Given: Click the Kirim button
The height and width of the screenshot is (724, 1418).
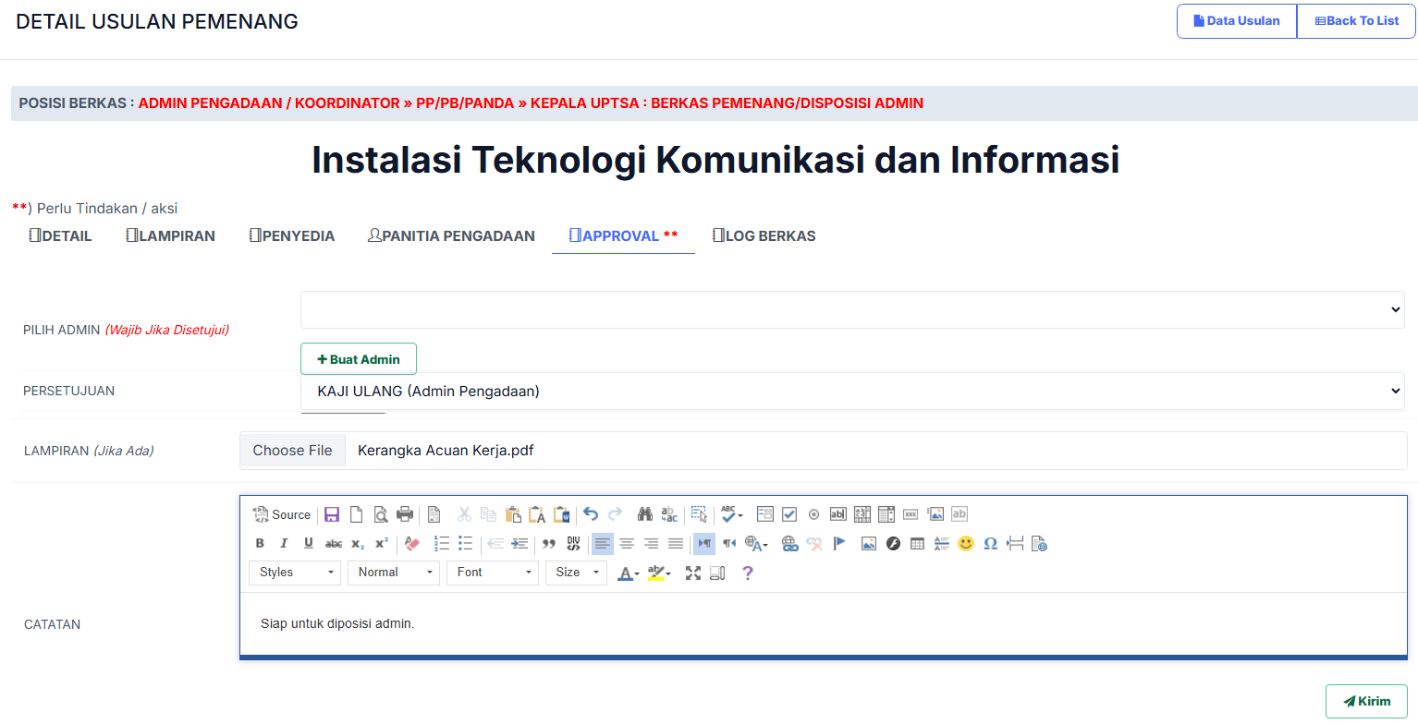Looking at the screenshot, I should [1366, 702].
